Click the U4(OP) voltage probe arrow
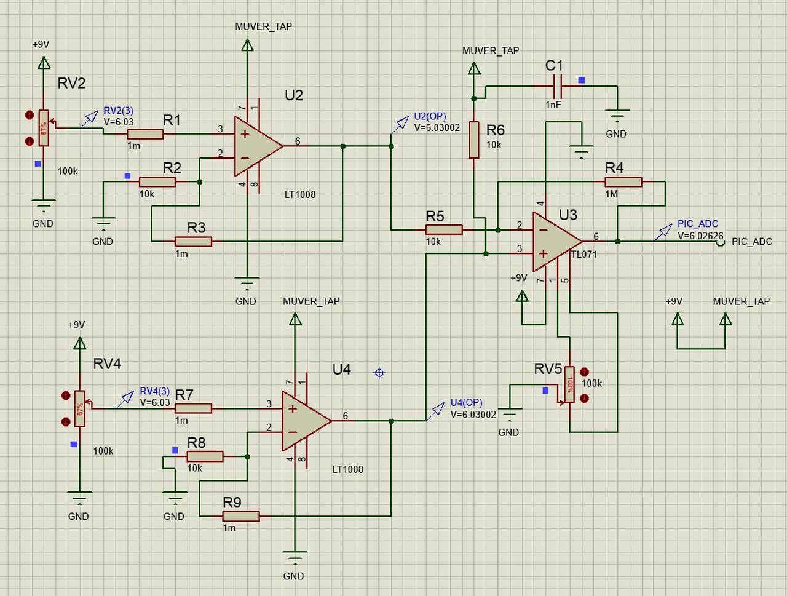 (x=437, y=410)
